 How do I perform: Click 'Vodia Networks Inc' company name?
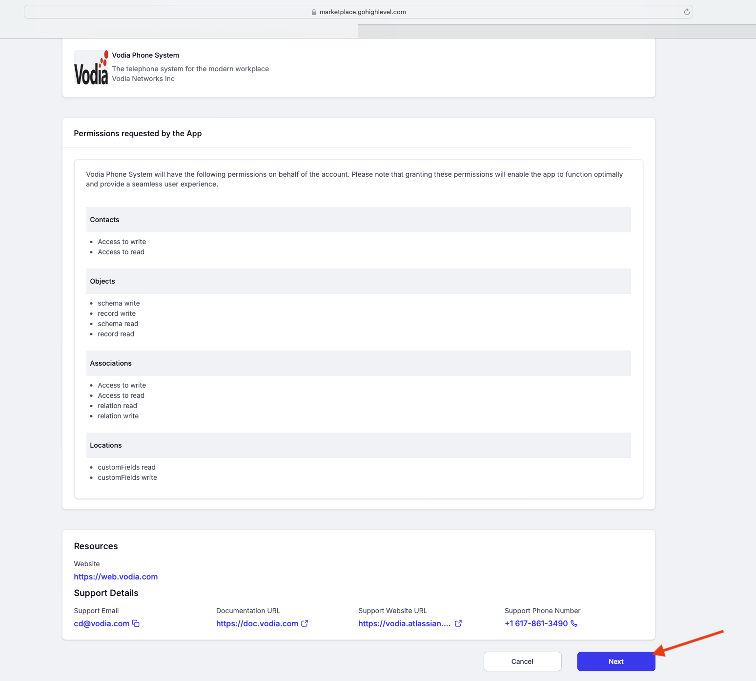tap(143, 79)
